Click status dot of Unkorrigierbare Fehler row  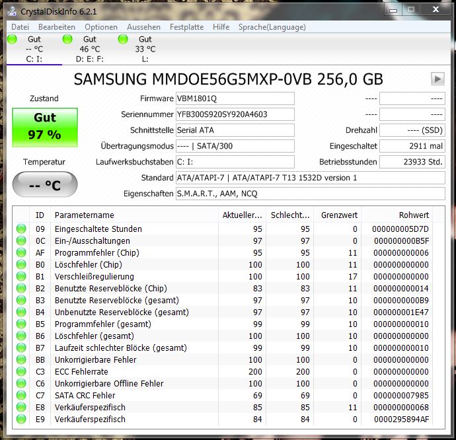pos(21,360)
